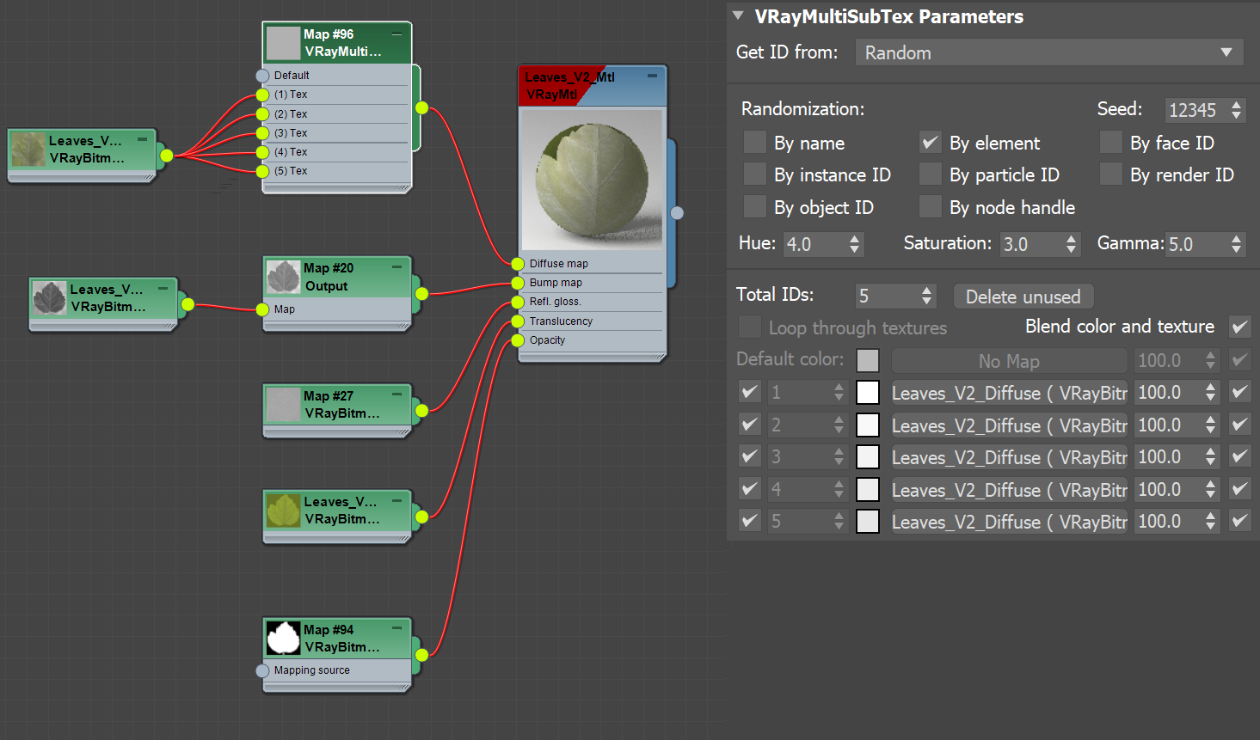The width and height of the screenshot is (1260, 740).
Task: Select the material sphere preview on Leaves_V2_Mtl
Action: 592,179
